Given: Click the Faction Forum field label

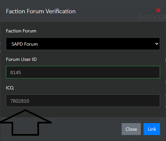Looking at the screenshot, I should click(21, 31).
